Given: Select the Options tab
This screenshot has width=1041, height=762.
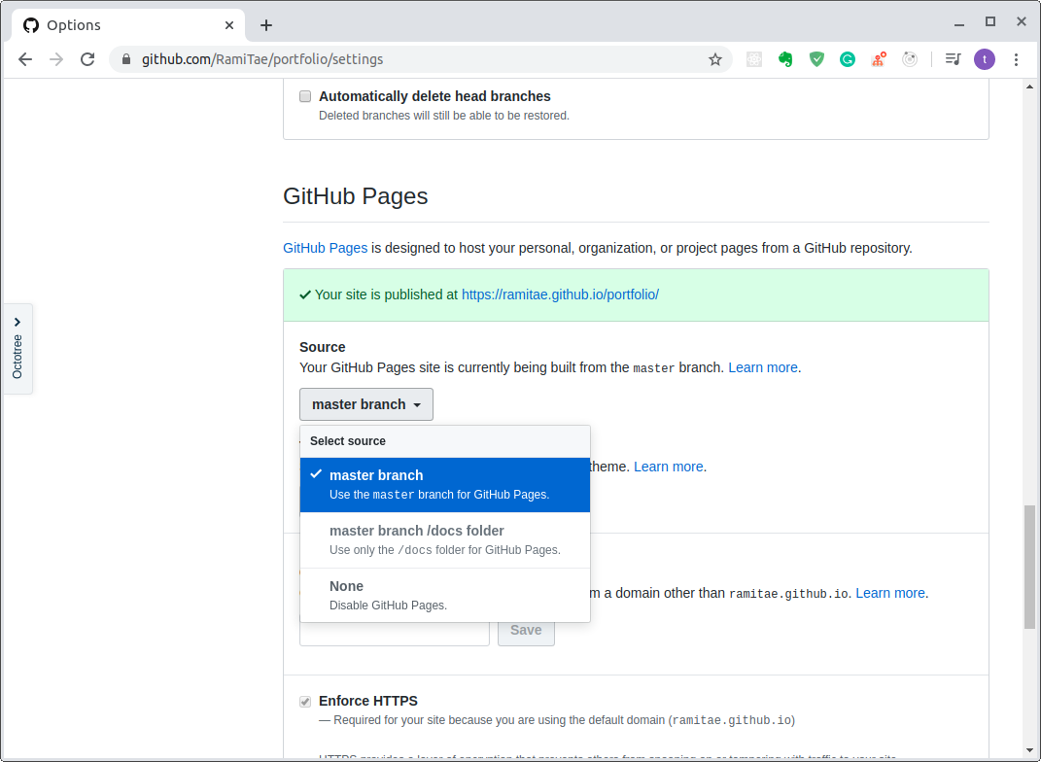Looking at the screenshot, I should tap(129, 25).
